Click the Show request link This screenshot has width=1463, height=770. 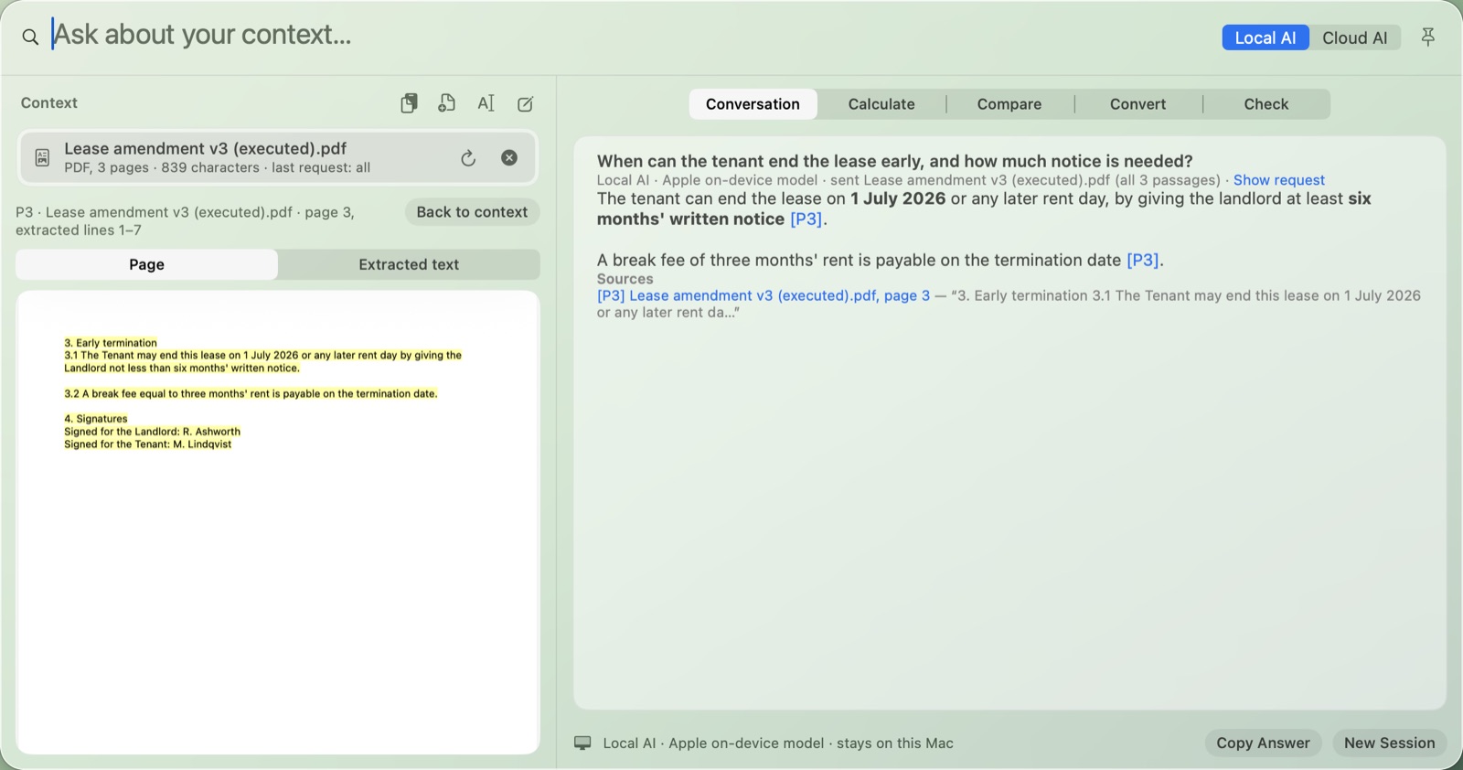1278,180
